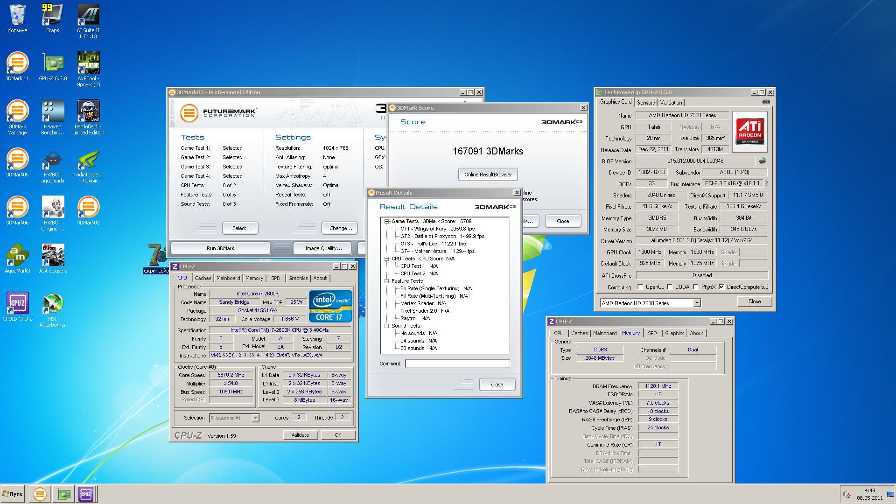The height and width of the screenshot is (504, 896).
Task: Open the 3DMark05 desktop icon
Action: pos(17,163)
